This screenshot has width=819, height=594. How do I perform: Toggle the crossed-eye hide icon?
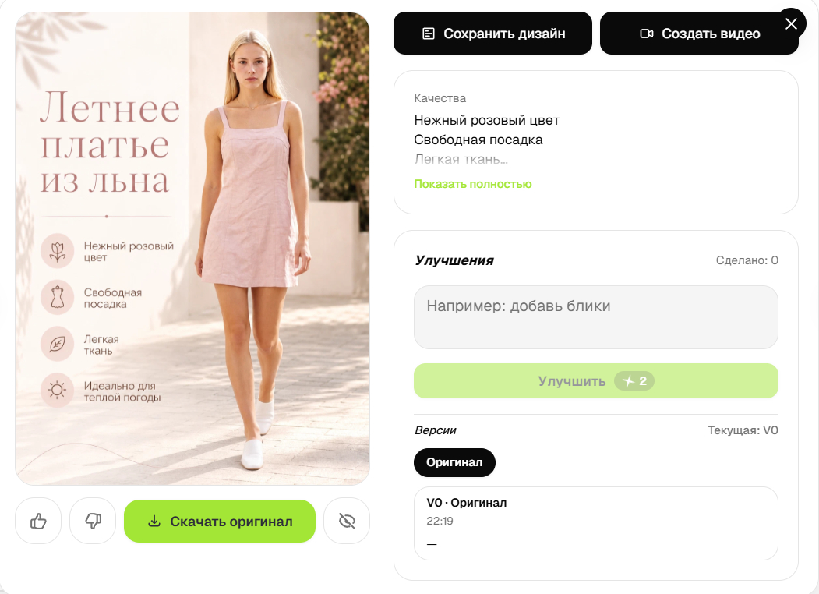(x=347, y=521)
